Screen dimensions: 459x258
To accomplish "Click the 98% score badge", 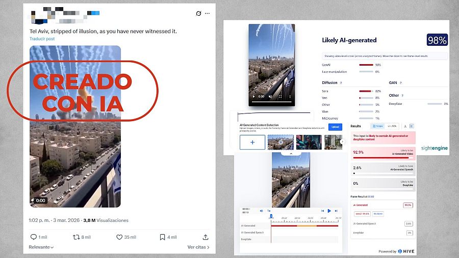I will (437, 40).
